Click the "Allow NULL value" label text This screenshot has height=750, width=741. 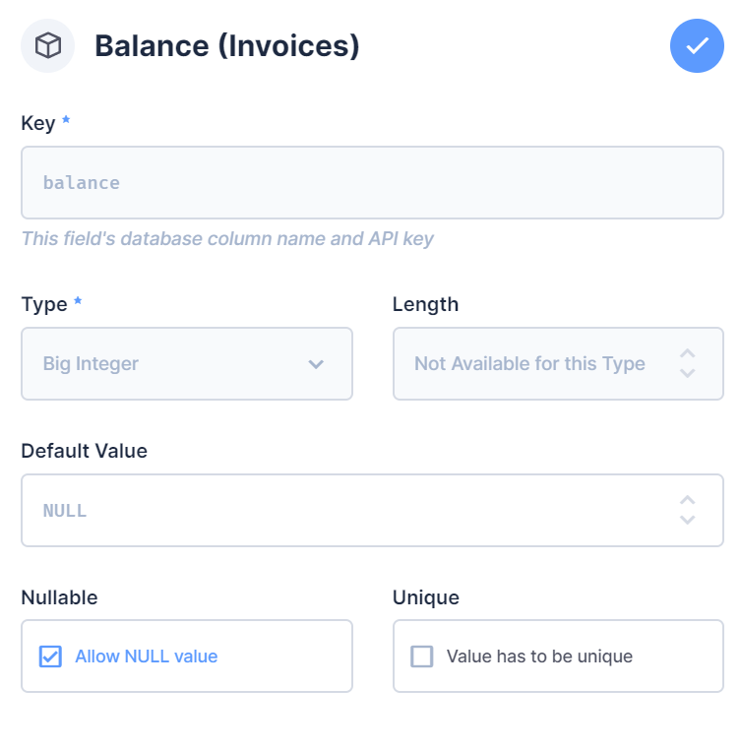tap(146, 656)
